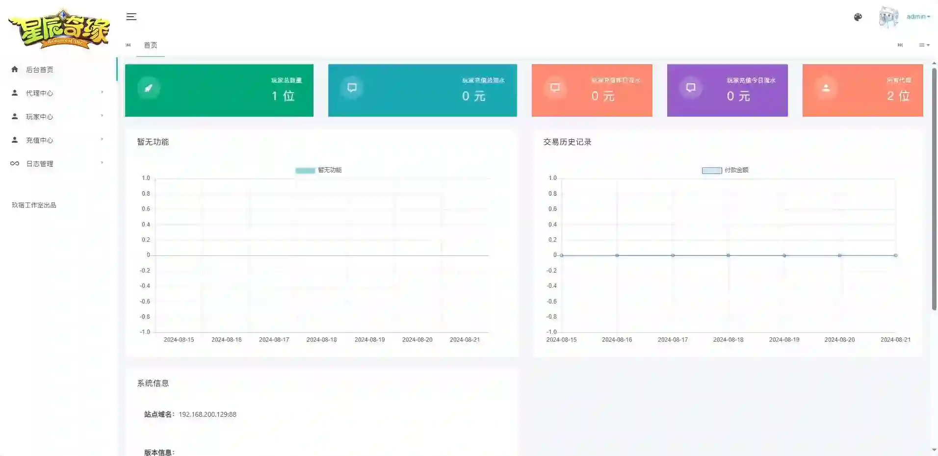The image size is (938, 456).
Task: Open the 充值中心 sidebar icon
Action: [14, 140]
